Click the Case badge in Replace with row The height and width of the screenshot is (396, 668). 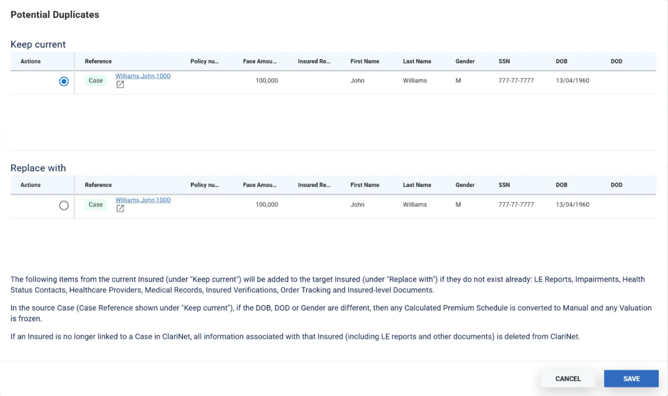[96, 205]
